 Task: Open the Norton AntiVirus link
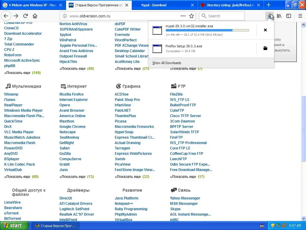73,24
